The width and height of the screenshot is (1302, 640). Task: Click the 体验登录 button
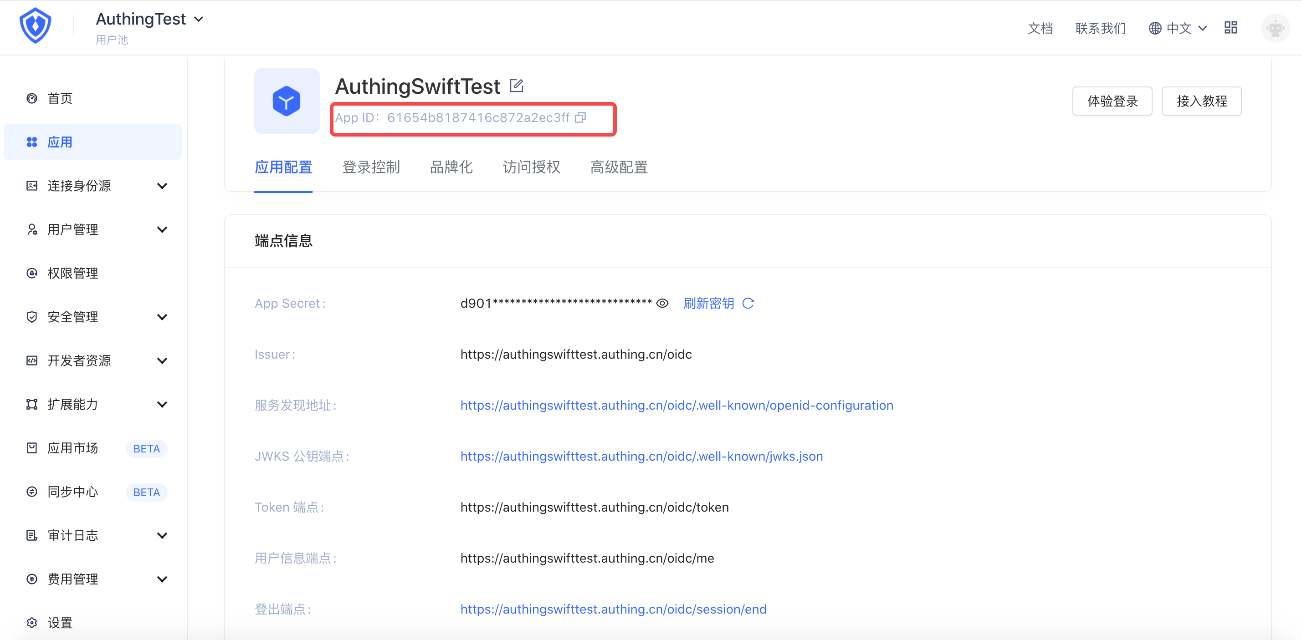click(x=1112, y=101)
